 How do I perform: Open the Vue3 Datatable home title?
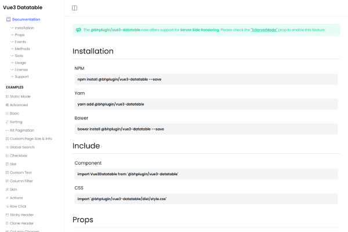tap(23, 8)
